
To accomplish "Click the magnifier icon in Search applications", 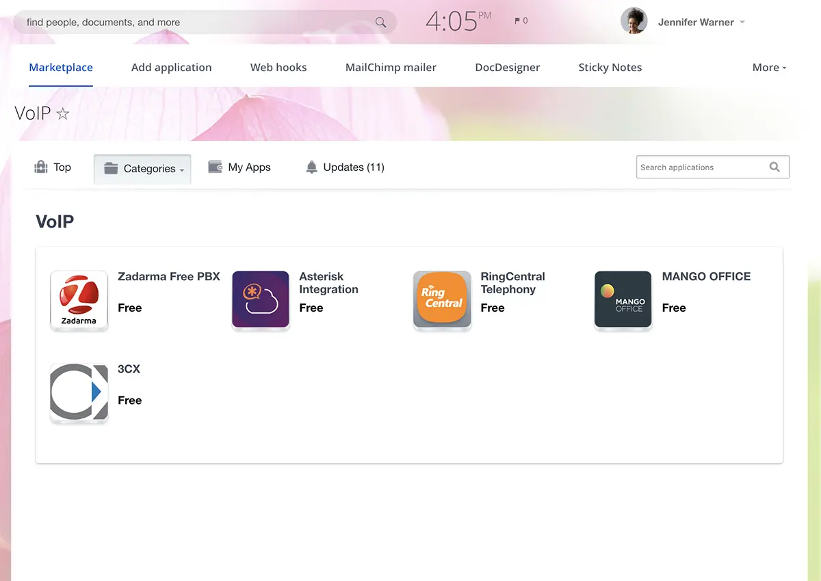I will click(x=774, y=167).
